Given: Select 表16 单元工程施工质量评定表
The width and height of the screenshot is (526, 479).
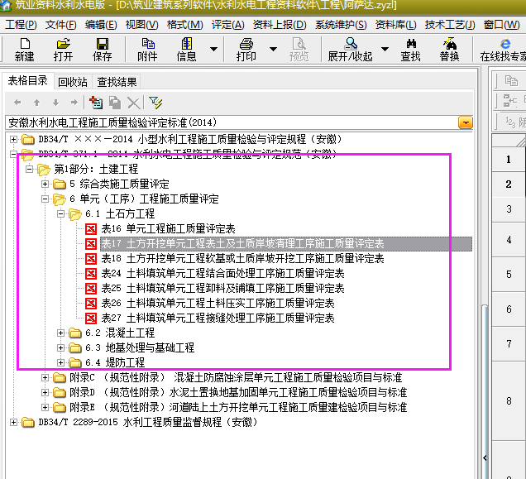Looking at the screenshot, I should click(168, 229).
